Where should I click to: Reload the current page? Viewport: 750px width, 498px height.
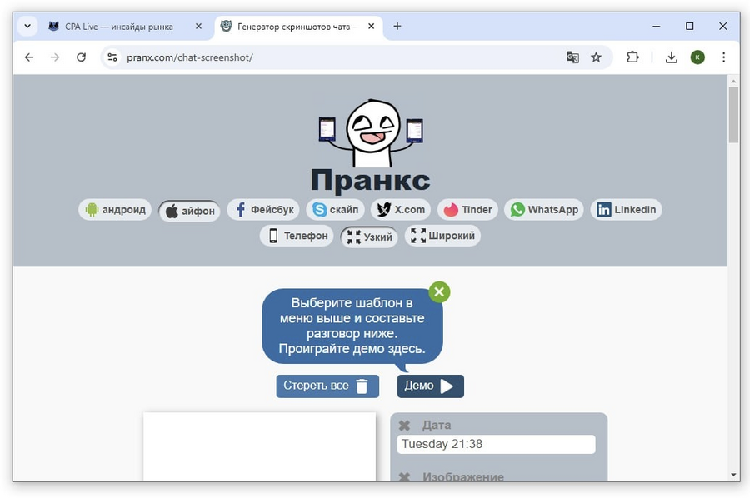point(82,57)
